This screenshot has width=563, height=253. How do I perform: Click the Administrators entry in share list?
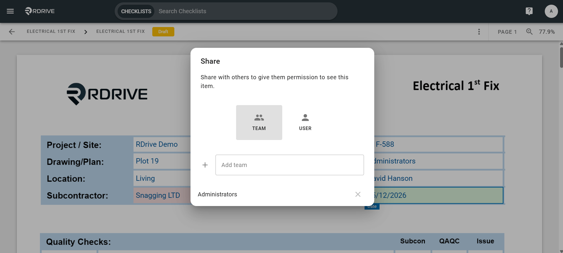coord(217,194)
